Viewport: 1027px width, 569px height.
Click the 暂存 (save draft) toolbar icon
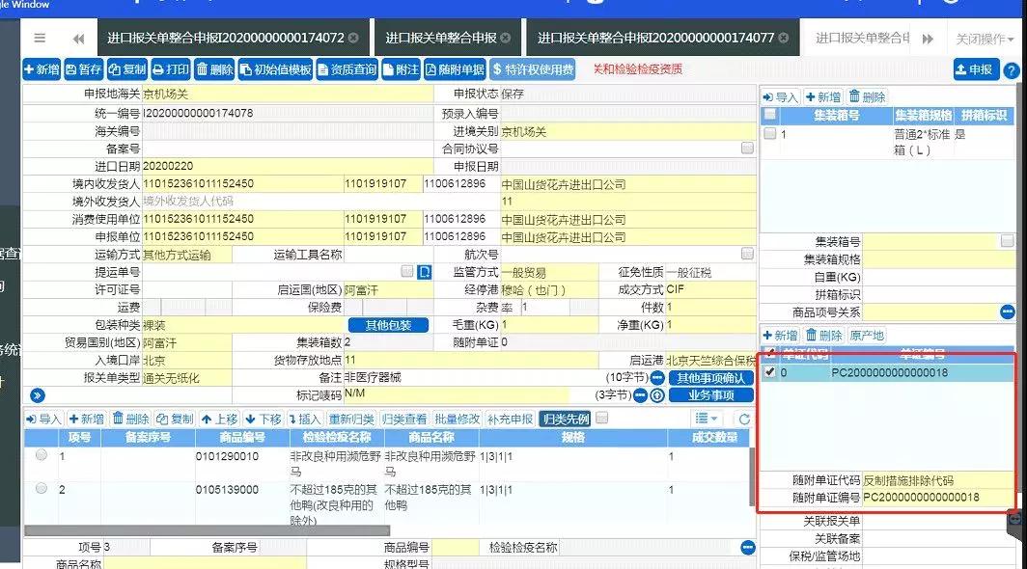point(84,69)
